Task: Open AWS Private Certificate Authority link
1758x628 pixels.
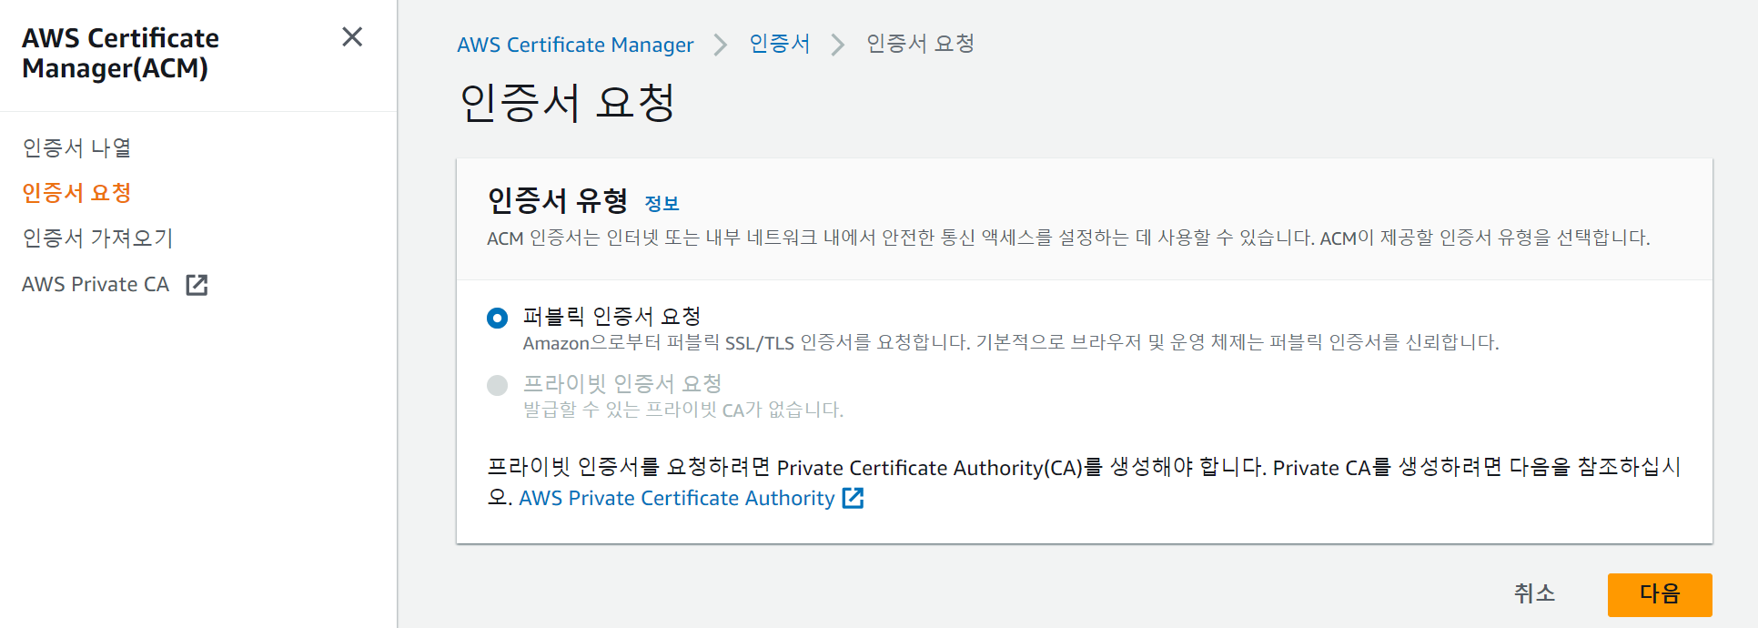Action: (676, 499)
